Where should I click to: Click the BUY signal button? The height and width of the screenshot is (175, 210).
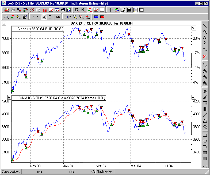(x=96, y=17)
